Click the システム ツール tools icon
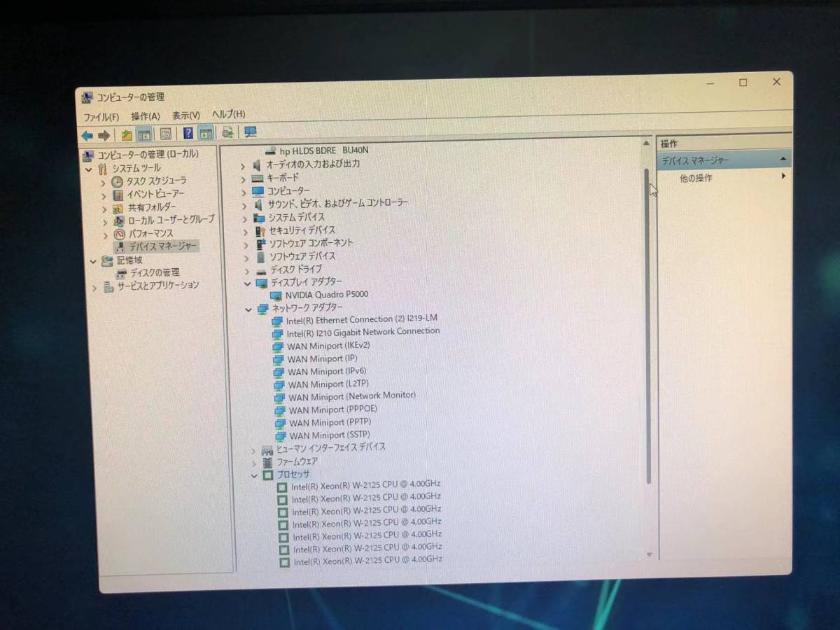The image size is (840, 630). [x=104, y=169]
